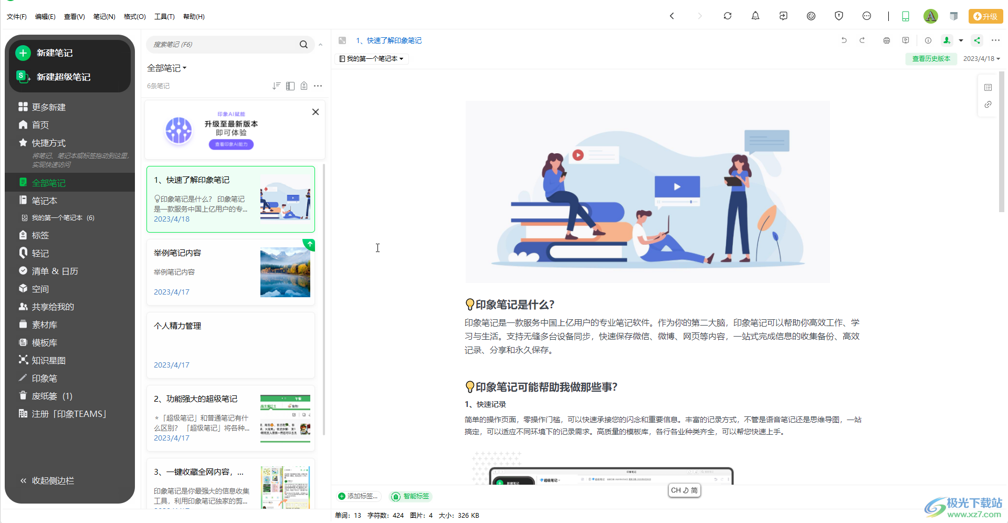The image size is (1008, 523).
Task: Open note list sort options
Action: pyautogui.click(x=276, y=86)
